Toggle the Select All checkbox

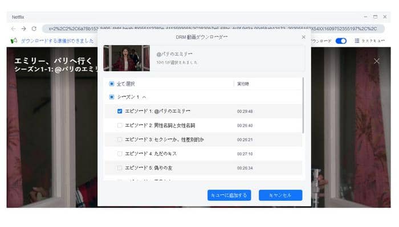click(x=112, y=84)
